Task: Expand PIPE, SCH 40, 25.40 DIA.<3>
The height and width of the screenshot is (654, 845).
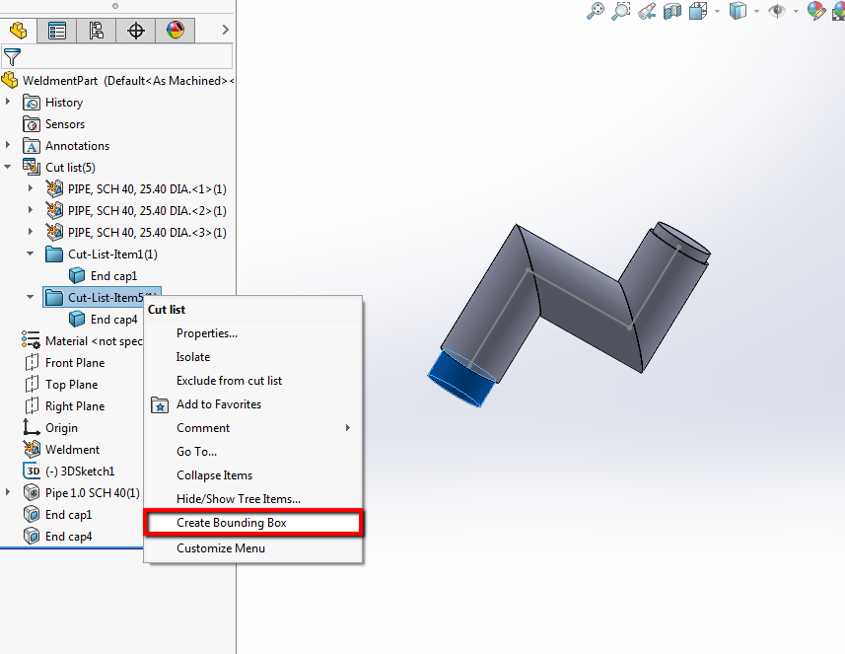Action: point(31,231)
